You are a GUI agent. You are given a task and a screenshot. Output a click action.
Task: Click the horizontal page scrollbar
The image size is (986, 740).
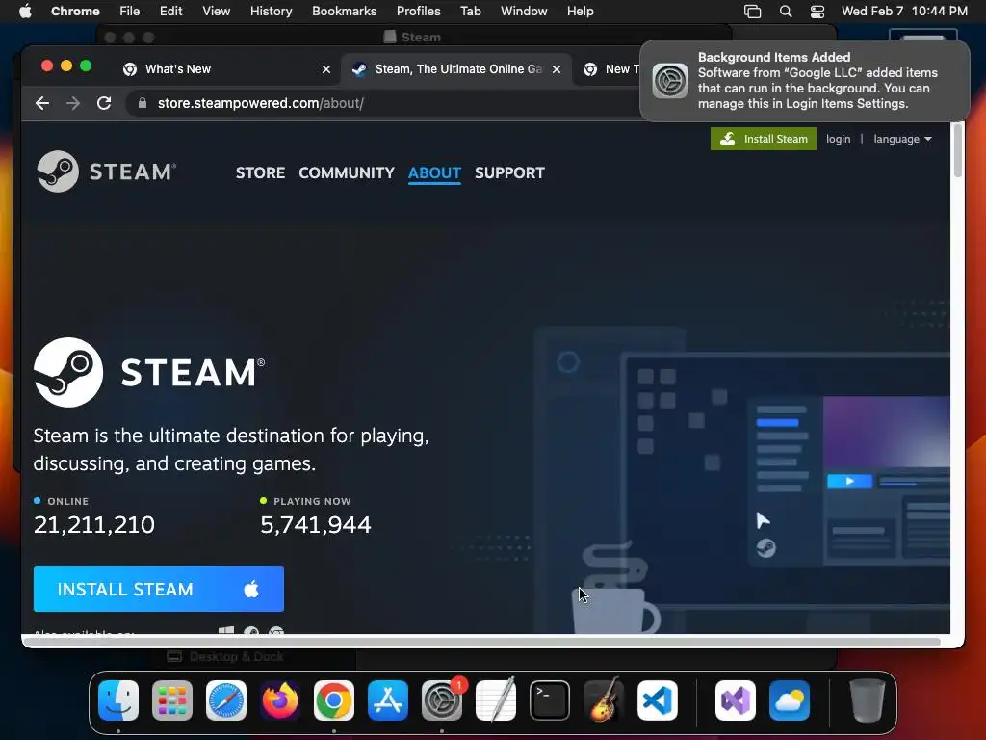click(x=481, y=641)
